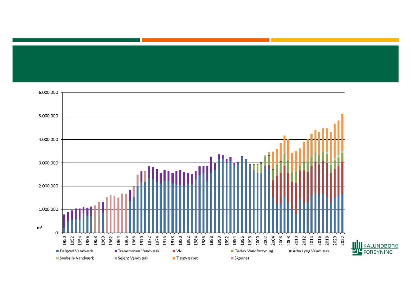Click the 1976 x-axis year label

point(165,241)
